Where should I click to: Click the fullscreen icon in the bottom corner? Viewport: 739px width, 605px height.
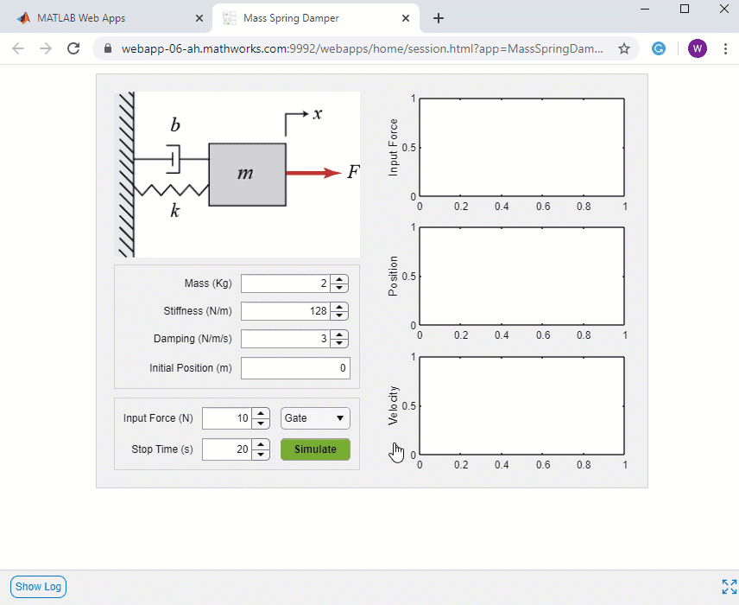[x=730, y=587]
